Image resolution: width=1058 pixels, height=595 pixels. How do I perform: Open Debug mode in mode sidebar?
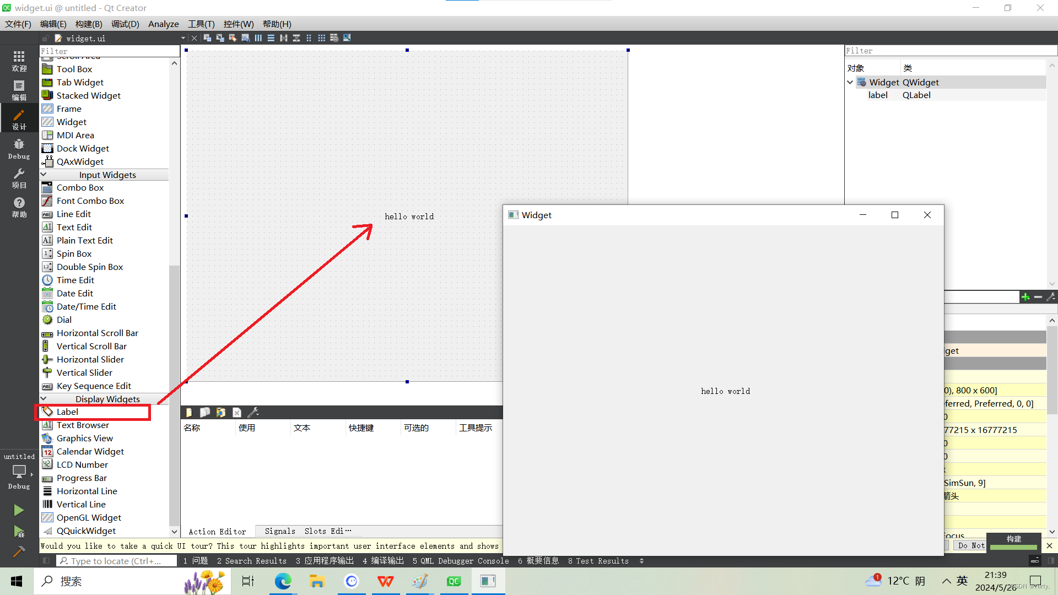[x=19, y=149]
